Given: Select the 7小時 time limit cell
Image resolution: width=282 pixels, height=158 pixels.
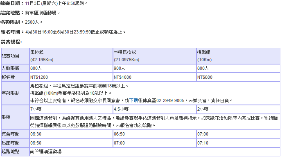Looking at the screenshot, I should click(71, 109).
